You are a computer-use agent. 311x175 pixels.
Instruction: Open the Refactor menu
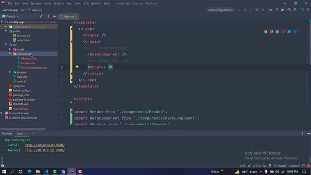pos(59,3)
